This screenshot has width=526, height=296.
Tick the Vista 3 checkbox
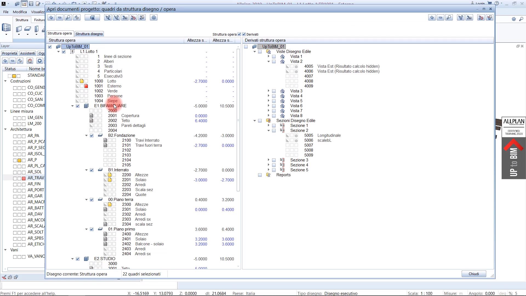[x=274, y=91]
